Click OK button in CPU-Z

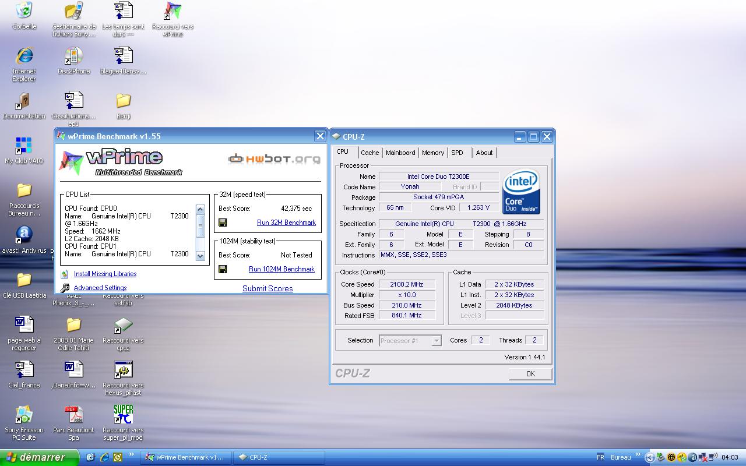(x=530, y=374)
